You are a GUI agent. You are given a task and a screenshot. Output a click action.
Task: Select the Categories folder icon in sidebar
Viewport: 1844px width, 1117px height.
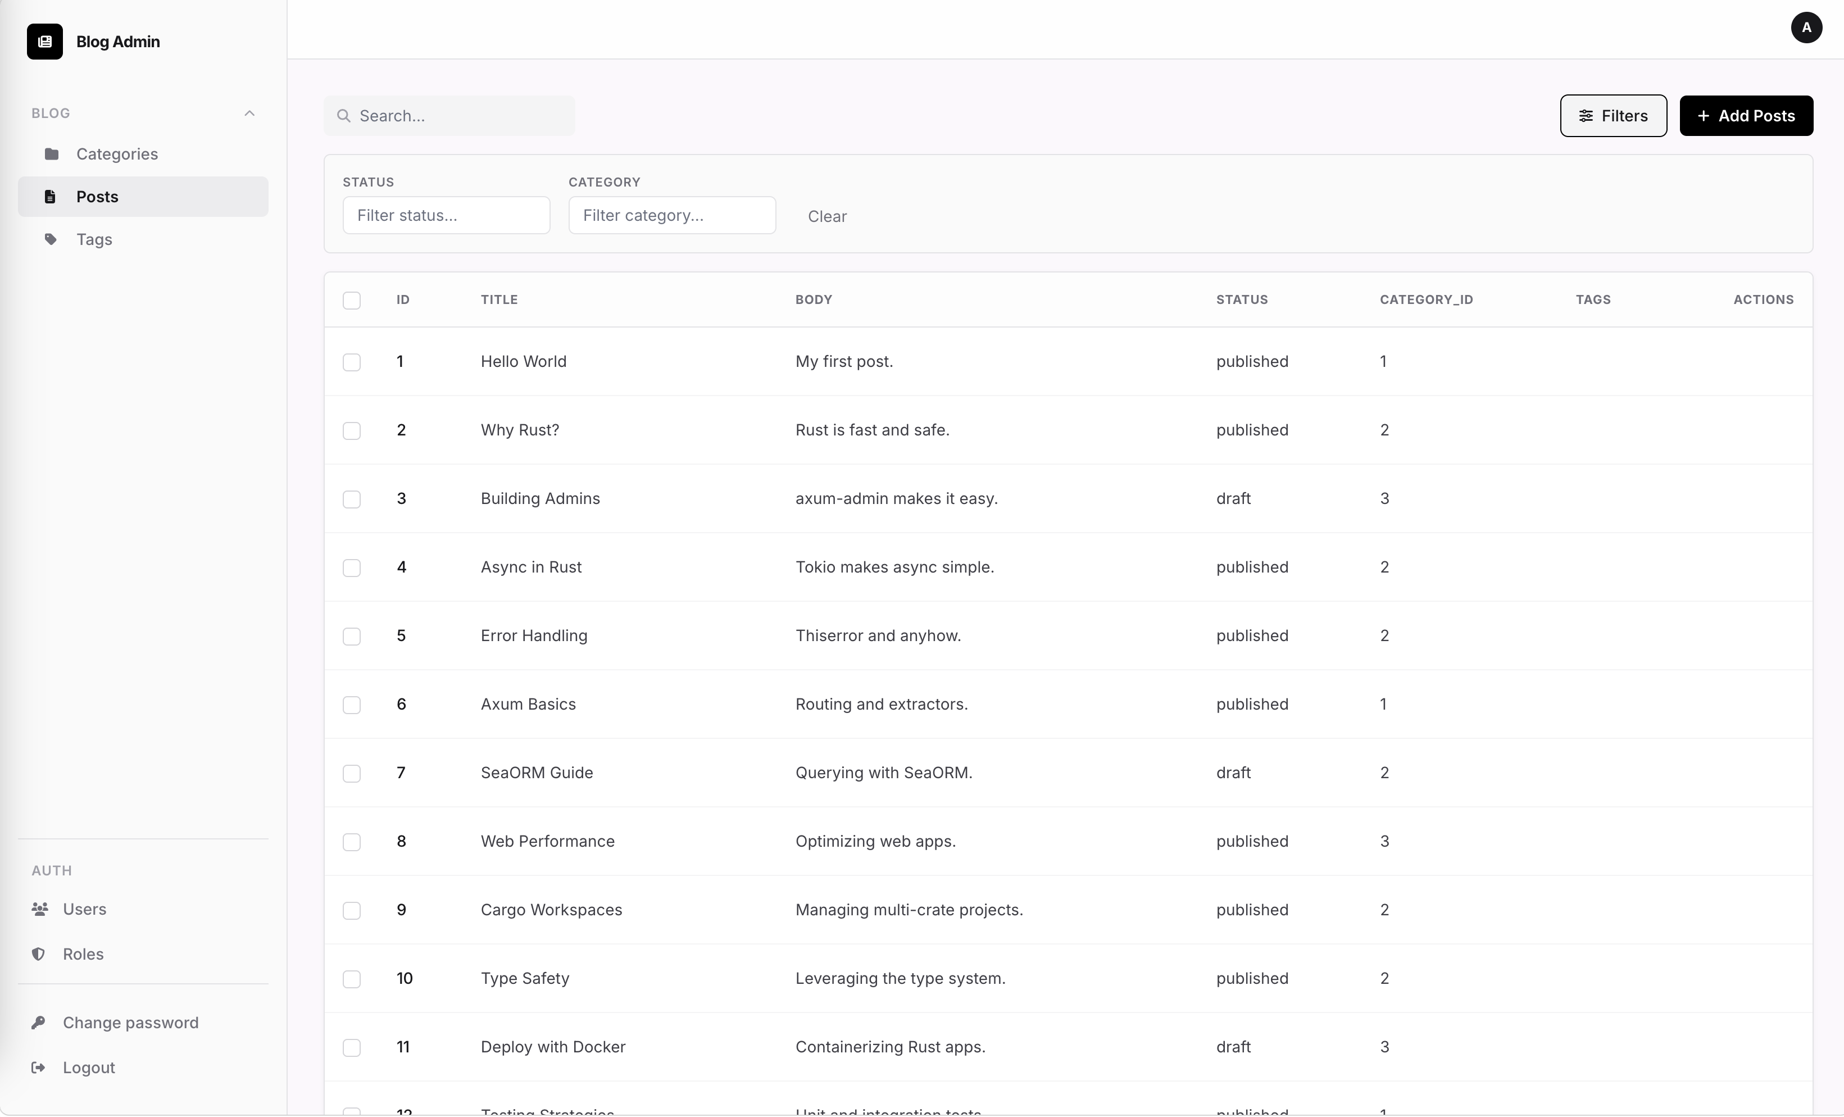[x=51, y=154]
